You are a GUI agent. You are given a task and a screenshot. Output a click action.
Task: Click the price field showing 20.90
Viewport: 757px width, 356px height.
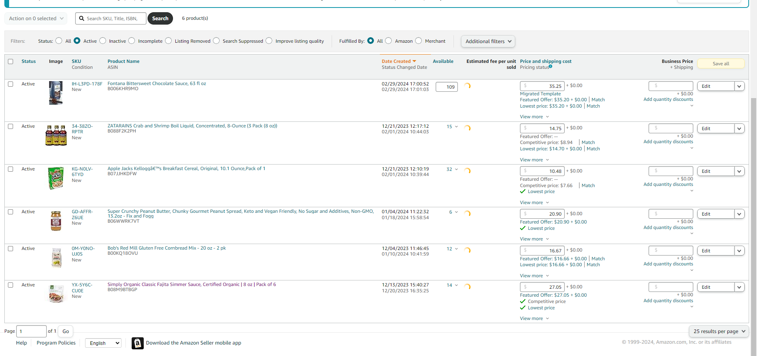pyautogui.click(x=542, y=214)
